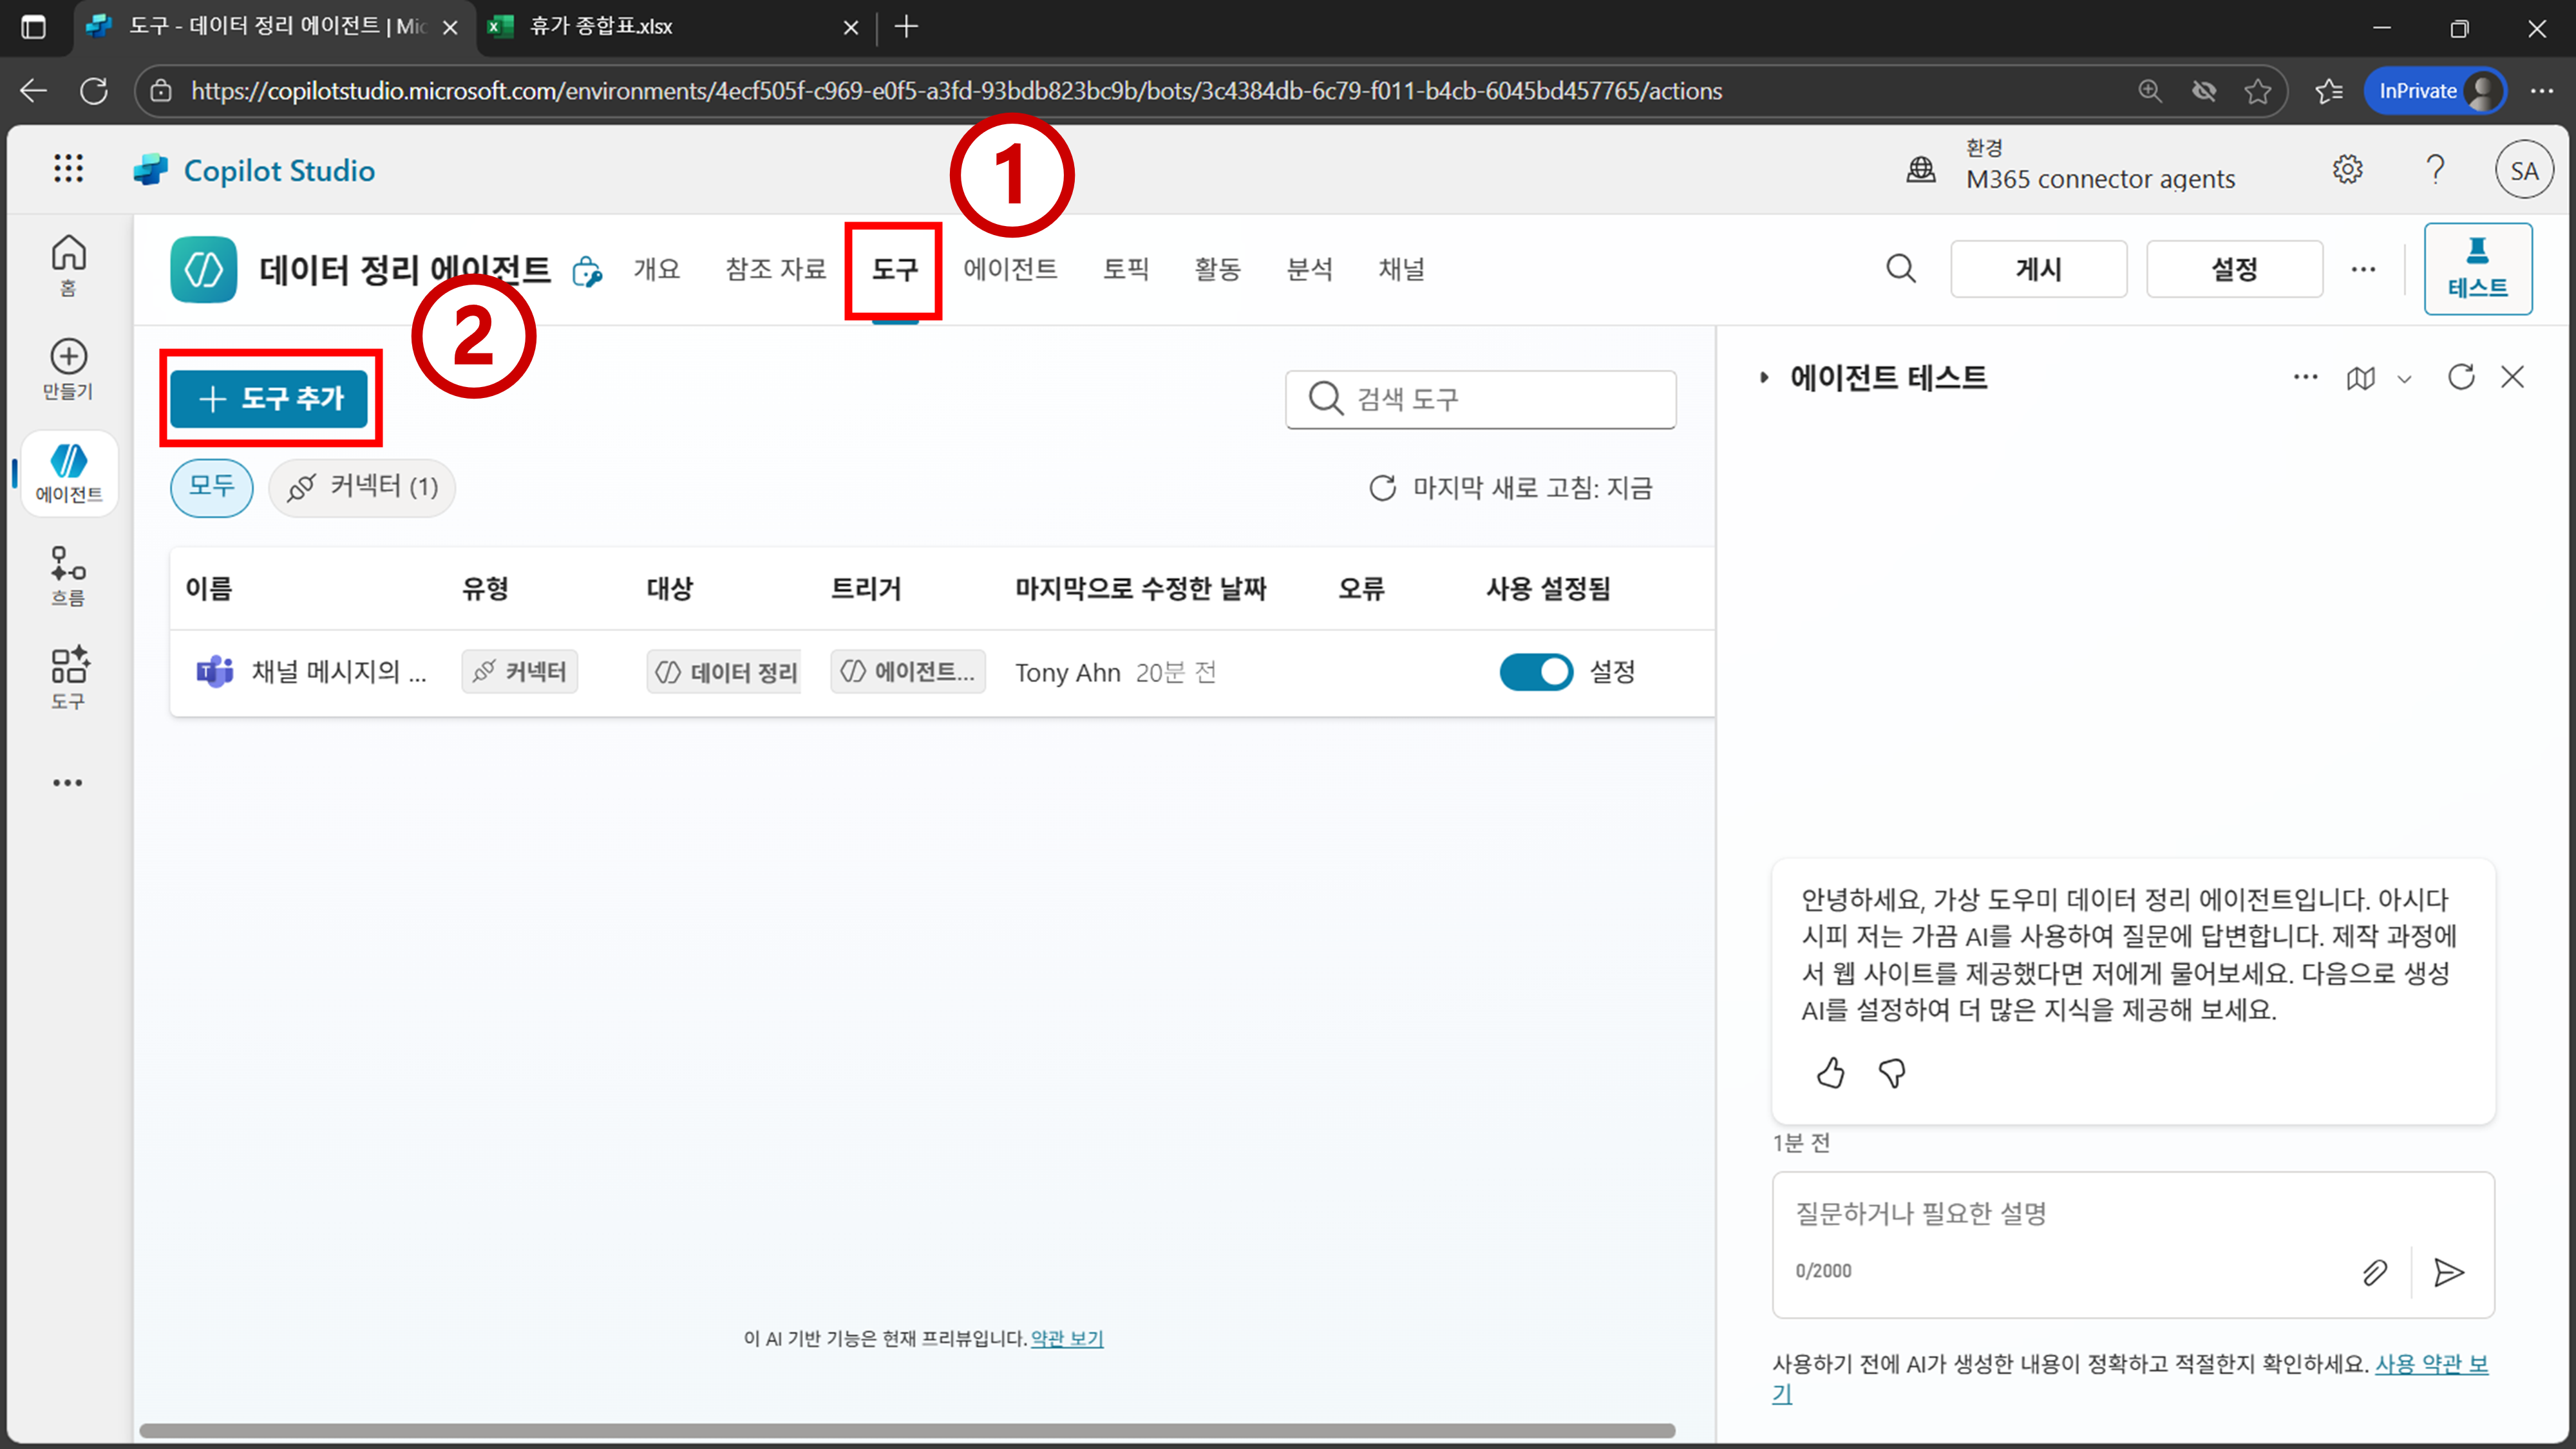Click the 도구 추가 button
This screenshot has width=2576, height=1449.
click(x=270, y=398)
